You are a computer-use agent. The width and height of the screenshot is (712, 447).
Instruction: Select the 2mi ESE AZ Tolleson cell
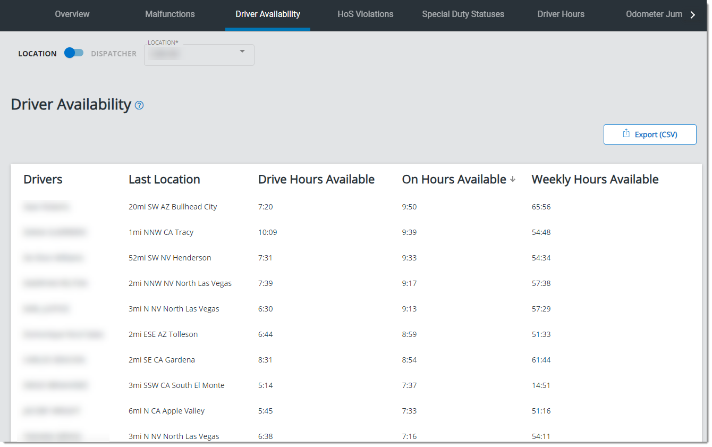(x=163, y=334)
